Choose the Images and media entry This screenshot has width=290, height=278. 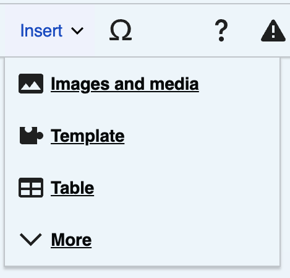(x=142, y=84)
